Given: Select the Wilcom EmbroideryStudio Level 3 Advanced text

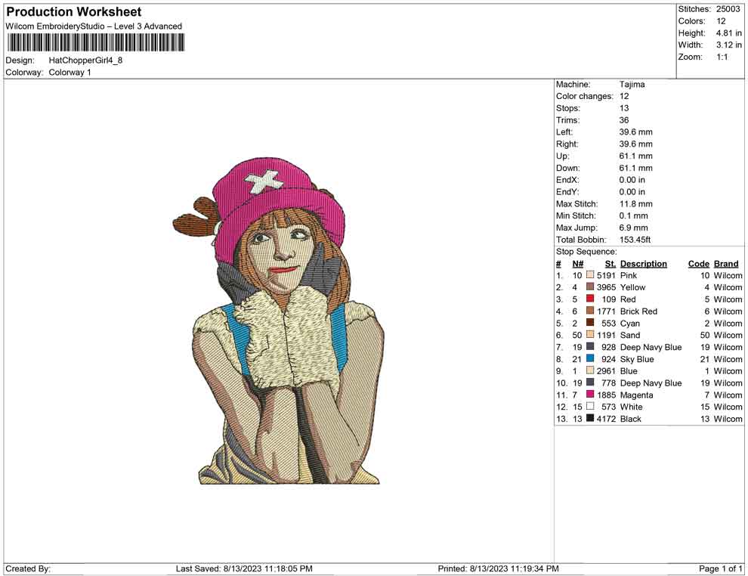Looking at the screenshot, I should (94, 26).
